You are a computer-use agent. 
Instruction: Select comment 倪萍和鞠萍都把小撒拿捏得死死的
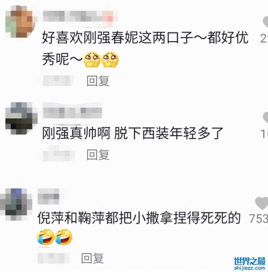(139, 218)
